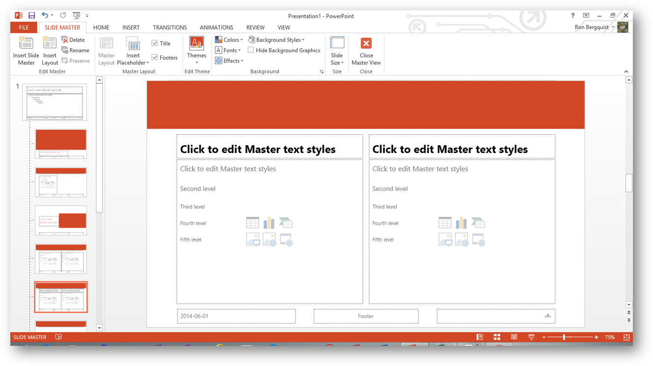Click the Footer placeholder box
Viewport: 653px width, 366px height.
tap(366, 316)
